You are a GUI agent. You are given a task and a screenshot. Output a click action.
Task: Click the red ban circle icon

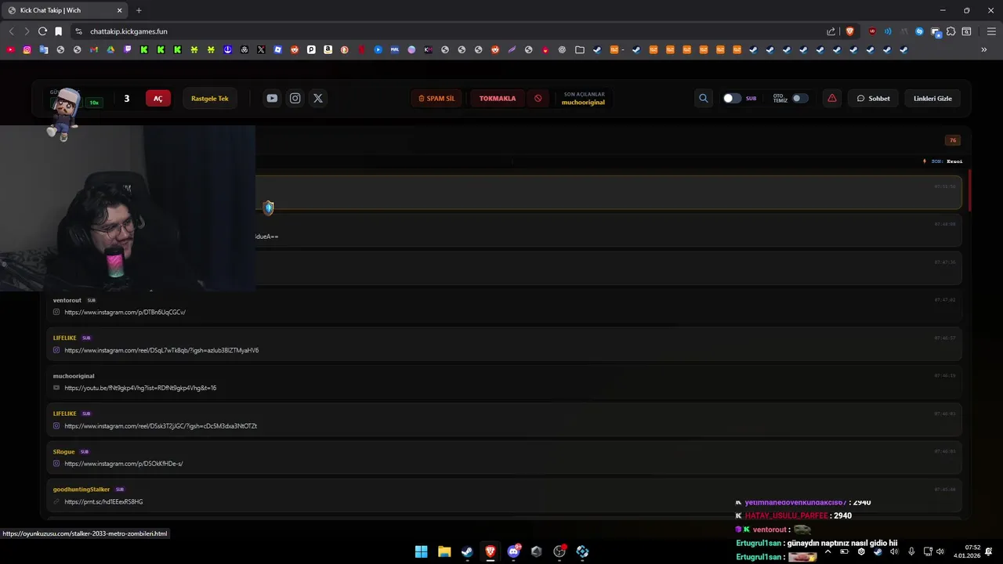click(538, 98)
